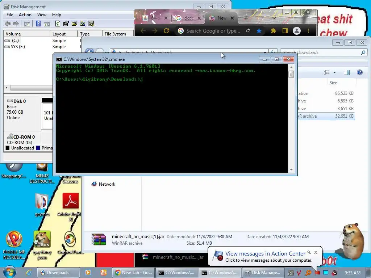This screenshot has width=371, height=278.
Task: Sort by the Layout column header
Action: click(x=64, y=34)
